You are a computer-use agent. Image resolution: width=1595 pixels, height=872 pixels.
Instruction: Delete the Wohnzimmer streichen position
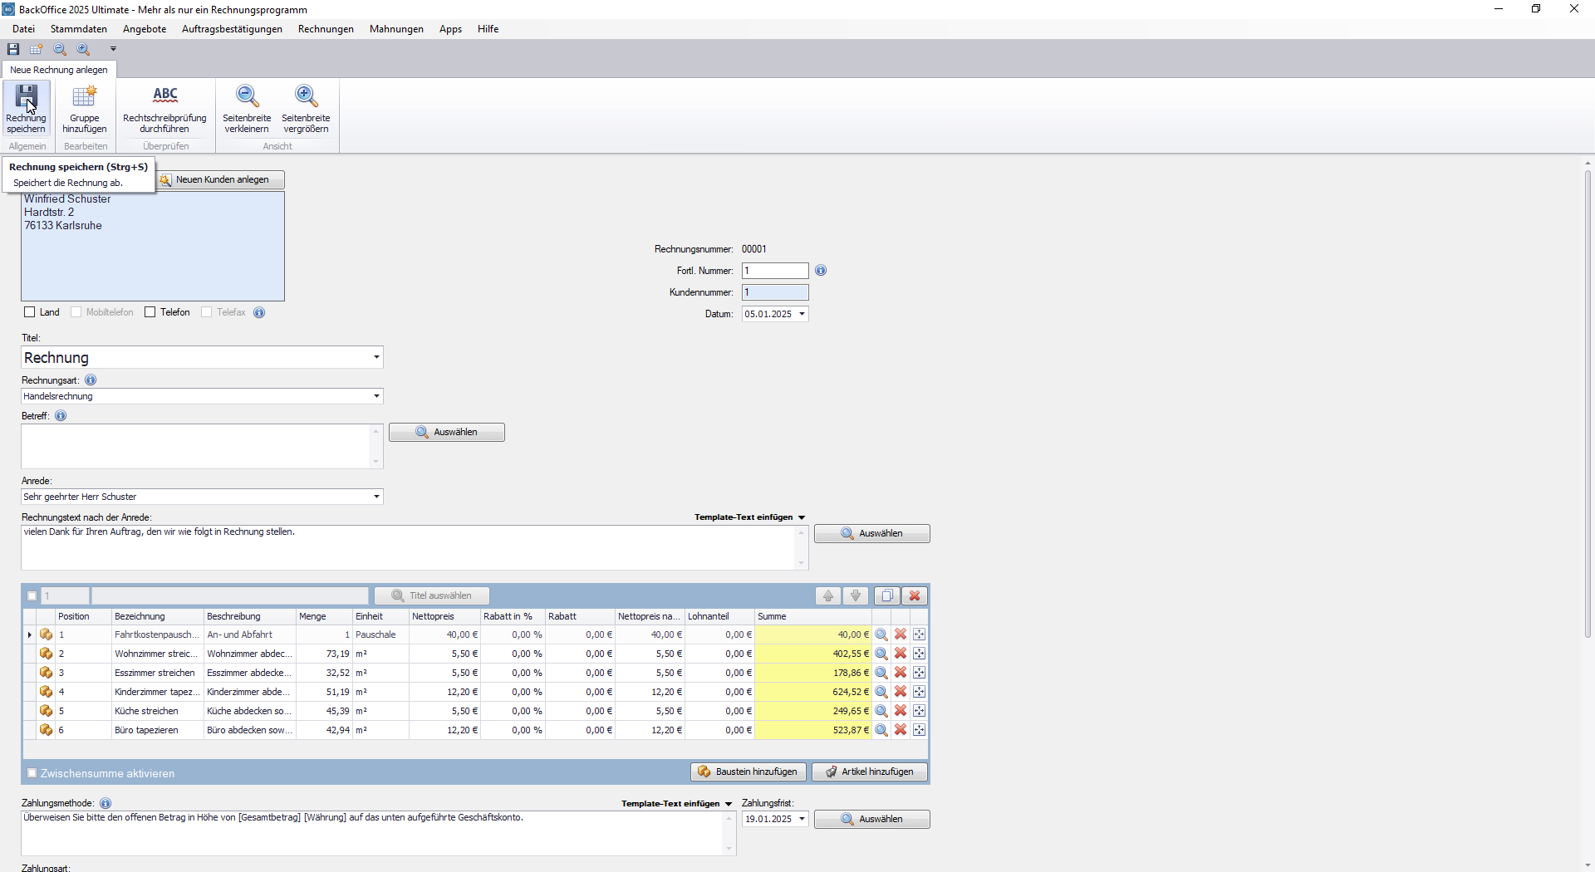point(901,654)
